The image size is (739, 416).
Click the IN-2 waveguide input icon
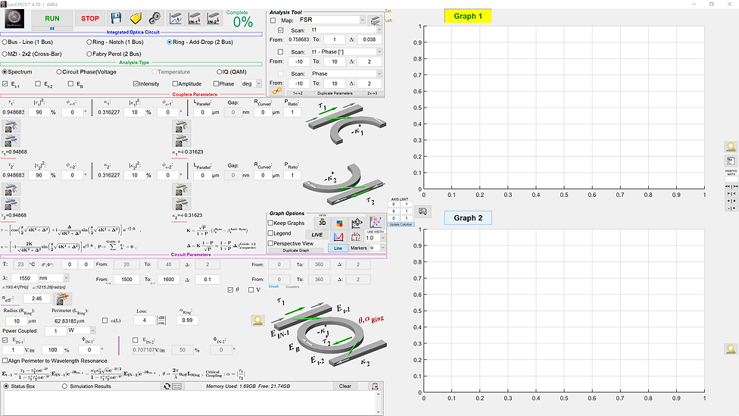(213, 18)
